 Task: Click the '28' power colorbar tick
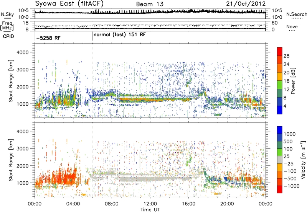286,56
